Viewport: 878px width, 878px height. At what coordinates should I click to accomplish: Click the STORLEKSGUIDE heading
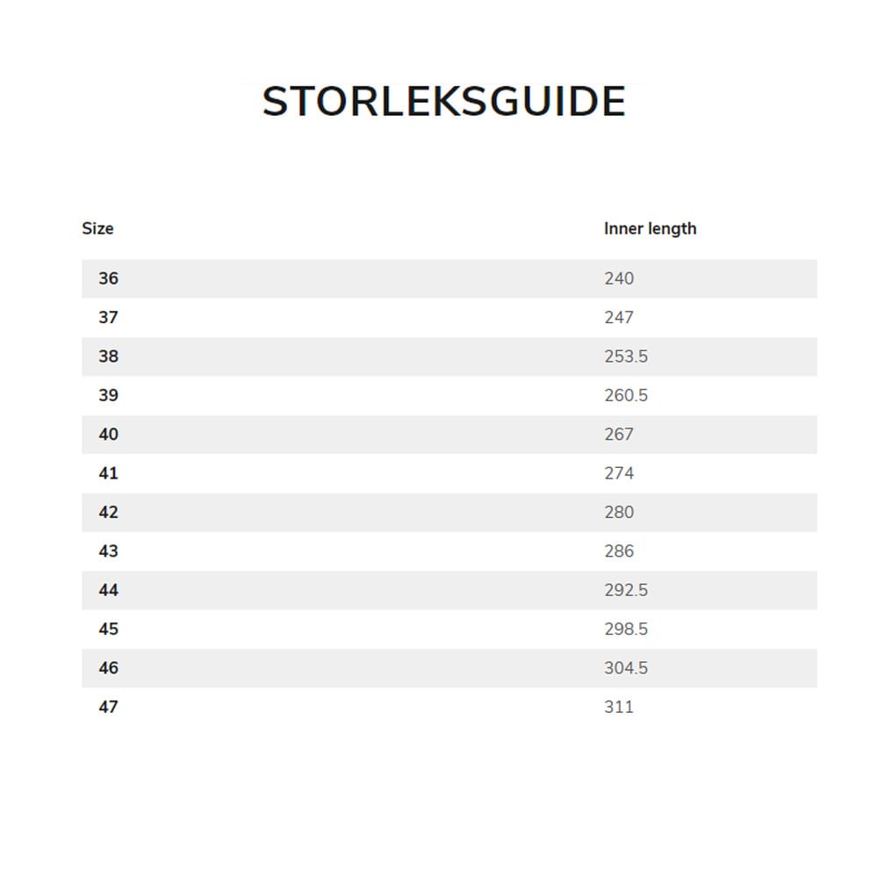443,102
